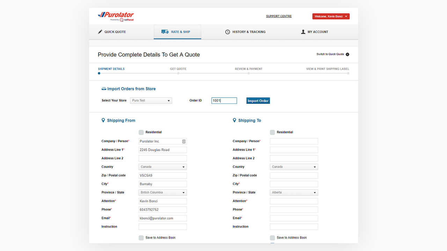This screenshot has height=251, width=447.
Task: Open Province / State dropdown showing Alberta
Action: coord(294,192)
